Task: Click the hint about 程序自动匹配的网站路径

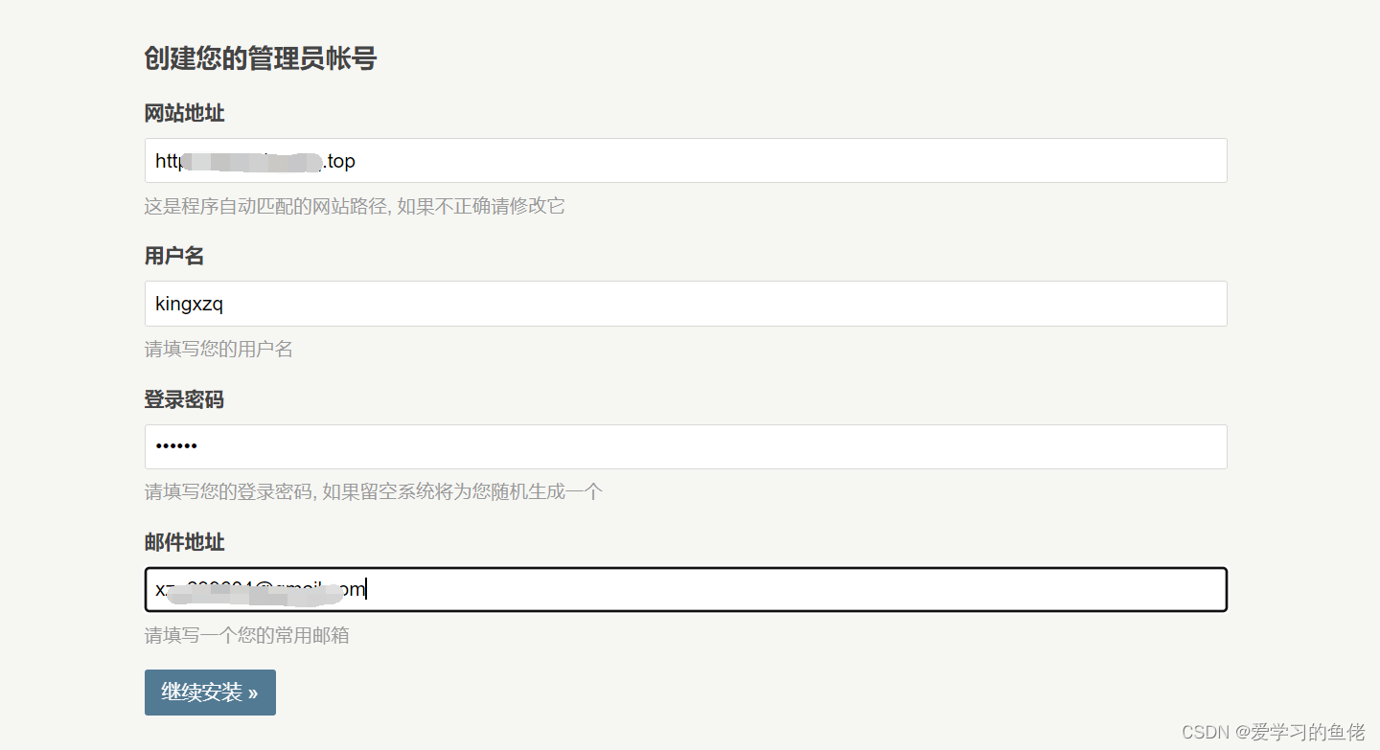Action: tap(355, 206)
